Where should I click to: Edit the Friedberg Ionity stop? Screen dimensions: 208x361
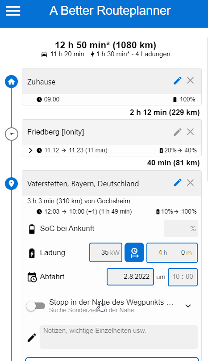(x=177, y=132)
